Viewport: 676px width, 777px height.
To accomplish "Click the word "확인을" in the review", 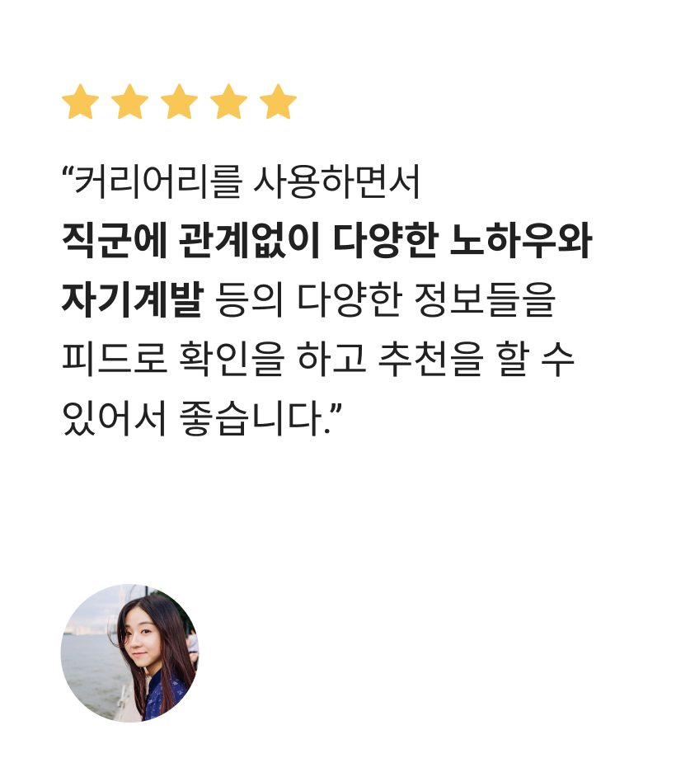I will coord(232,358).
